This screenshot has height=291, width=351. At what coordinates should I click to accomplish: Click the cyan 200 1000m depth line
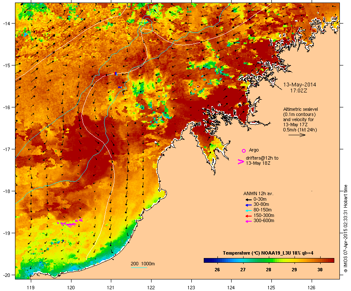139,267
